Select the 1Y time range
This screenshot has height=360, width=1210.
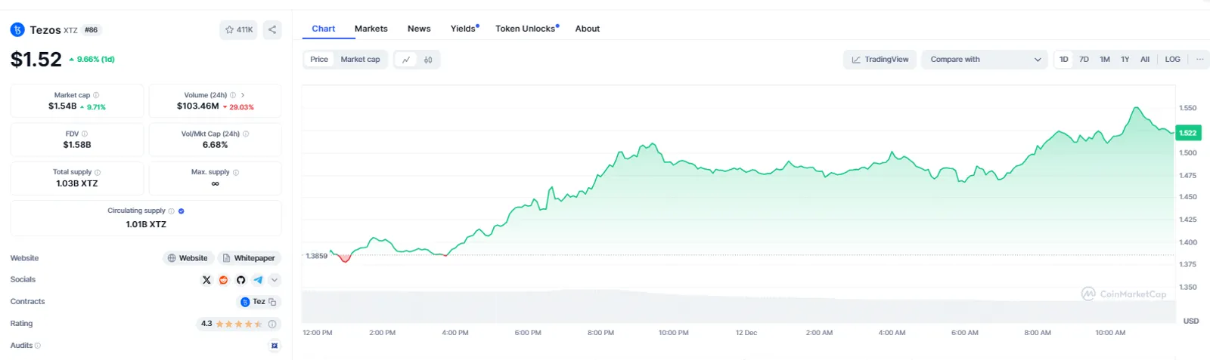click(x=1125, y=60)
